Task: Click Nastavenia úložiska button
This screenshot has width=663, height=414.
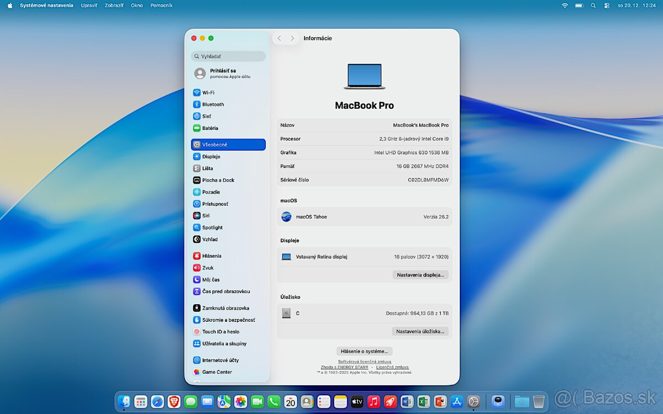Action: [x=420, y=331]
